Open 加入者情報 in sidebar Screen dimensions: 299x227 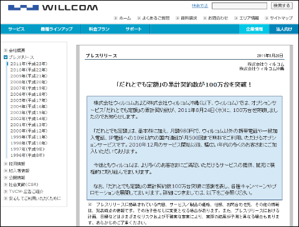coord(19,171)
